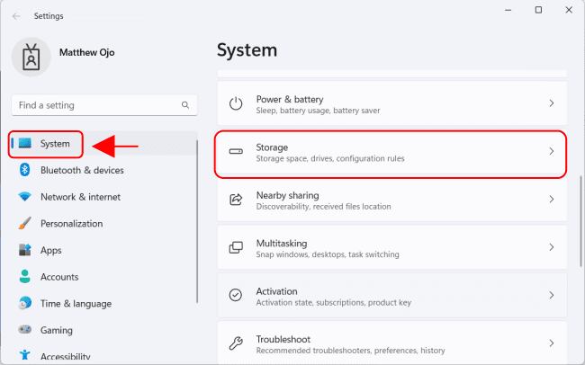585x365 pixels.
Task: Click the Personalization paintbrush icon
Action: [25, 223]
